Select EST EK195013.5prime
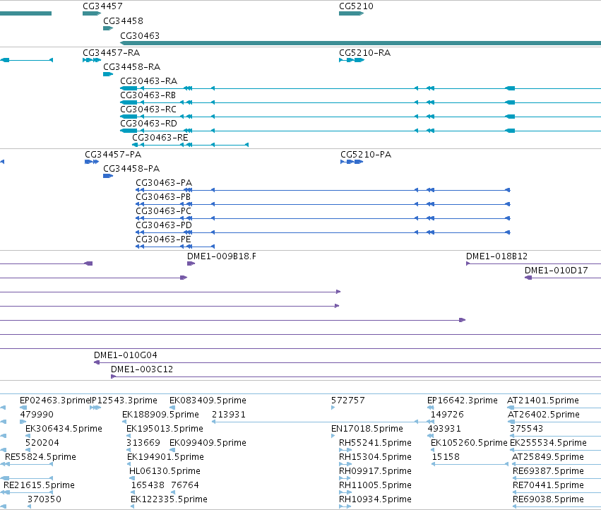This screenshot has width=601, height=510. (165, 429)
